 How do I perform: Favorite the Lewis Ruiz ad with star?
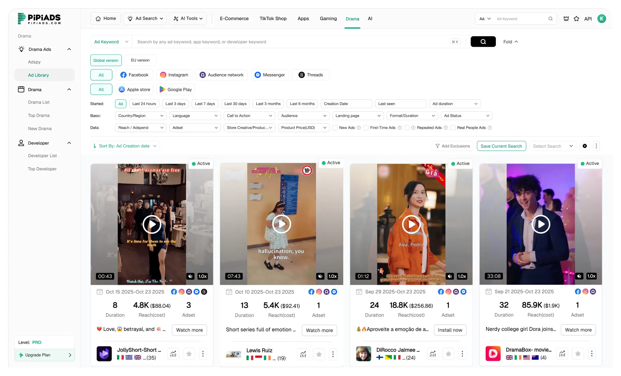tap(319, 354)
